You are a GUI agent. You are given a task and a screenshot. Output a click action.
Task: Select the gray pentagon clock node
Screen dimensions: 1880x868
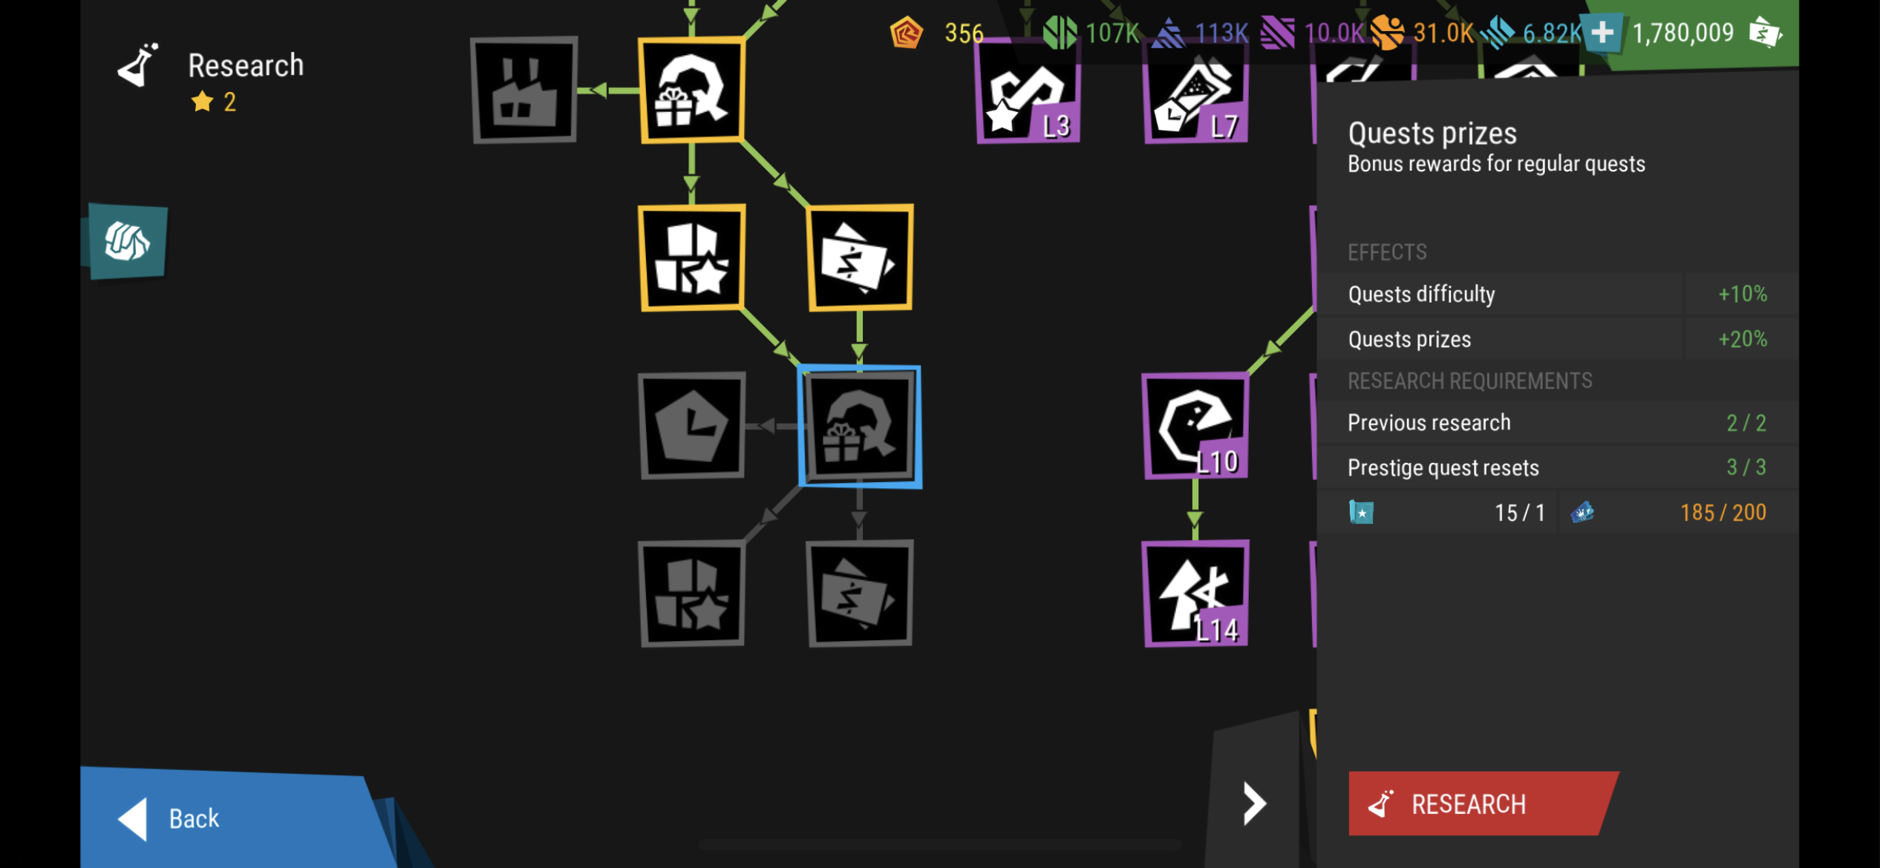[692, 426]
